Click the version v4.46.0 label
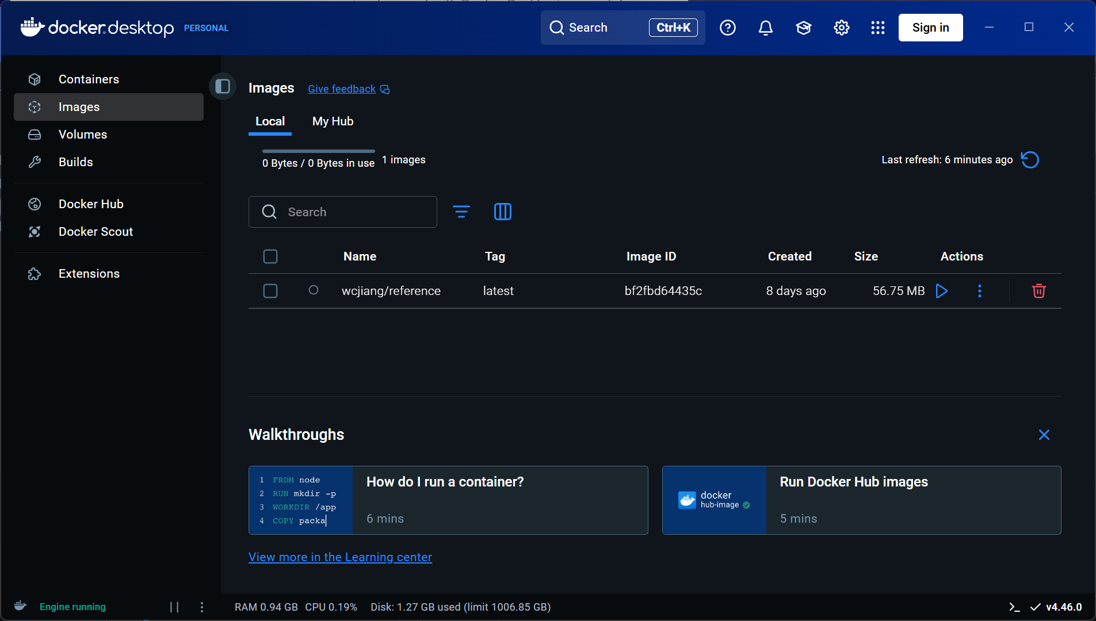This screenshot has width=1096, height=621. (1064, 607)
